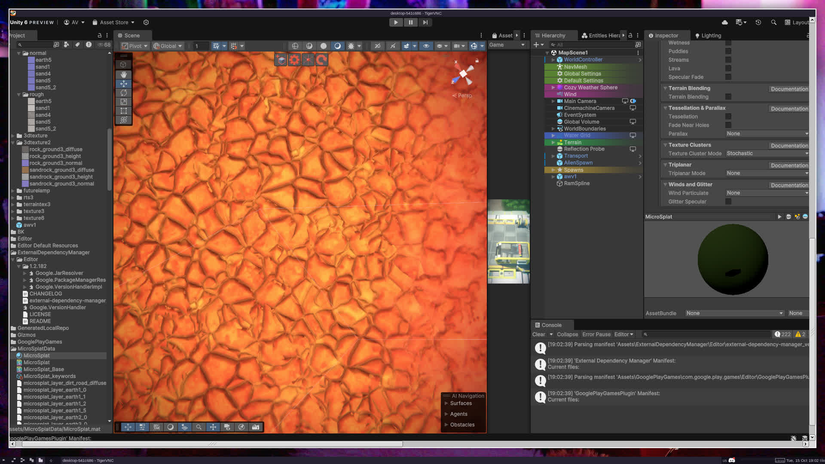825x464 pixels.
Task: Open the Triplanar Documentation button
Action: (x=789, y=165)
